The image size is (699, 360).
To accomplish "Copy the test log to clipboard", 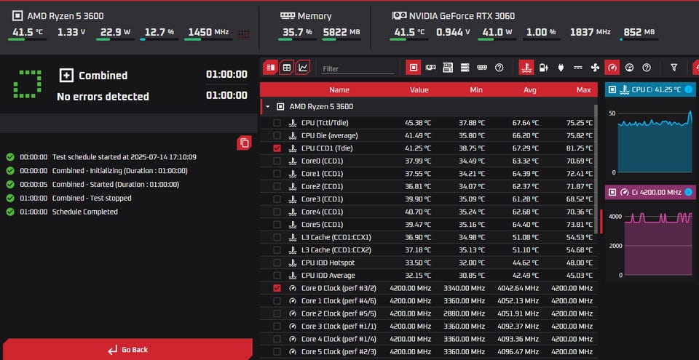I will point(244,143).
